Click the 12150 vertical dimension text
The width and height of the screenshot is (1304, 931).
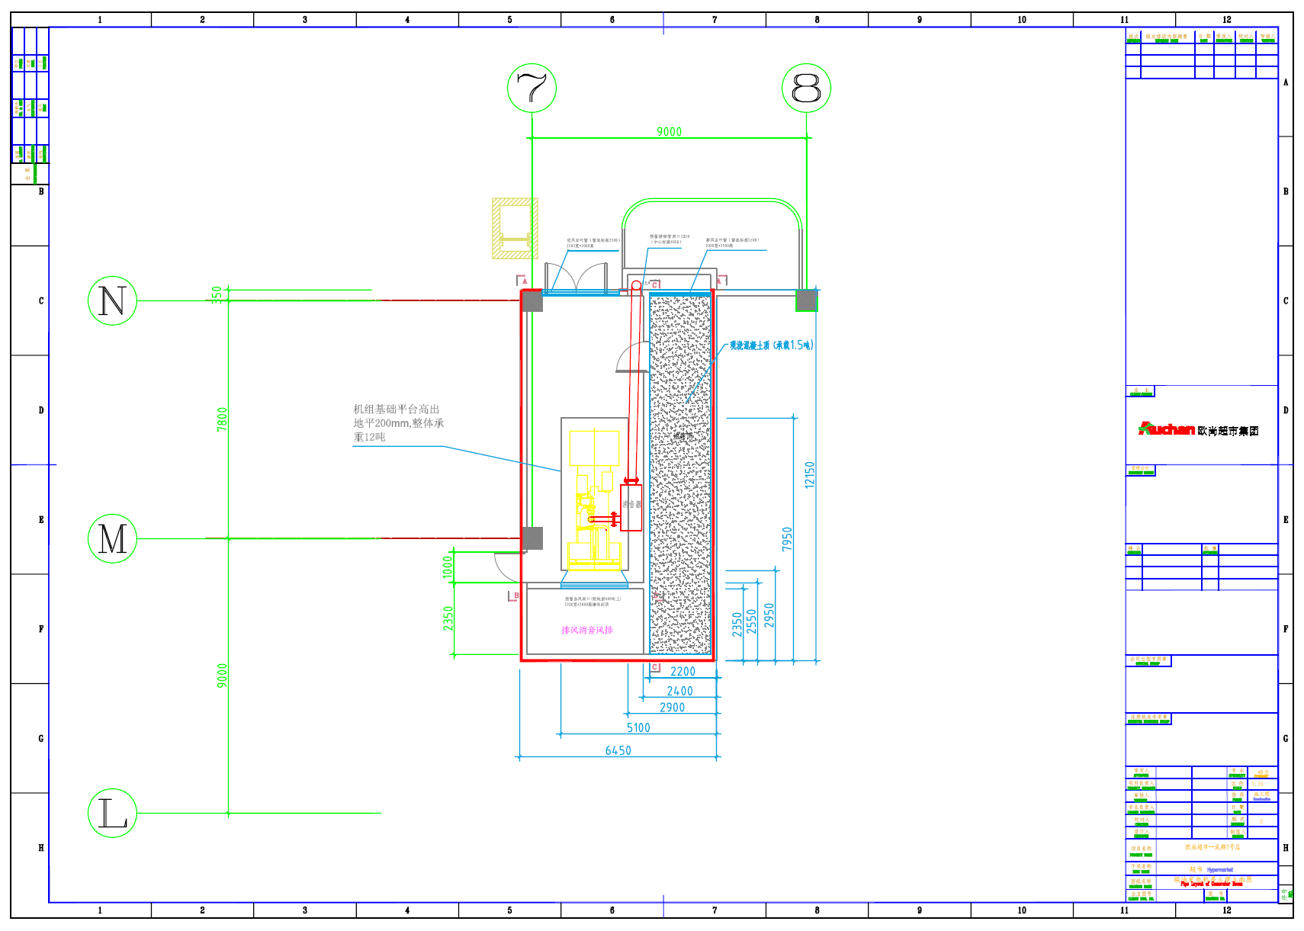[810, 475]
